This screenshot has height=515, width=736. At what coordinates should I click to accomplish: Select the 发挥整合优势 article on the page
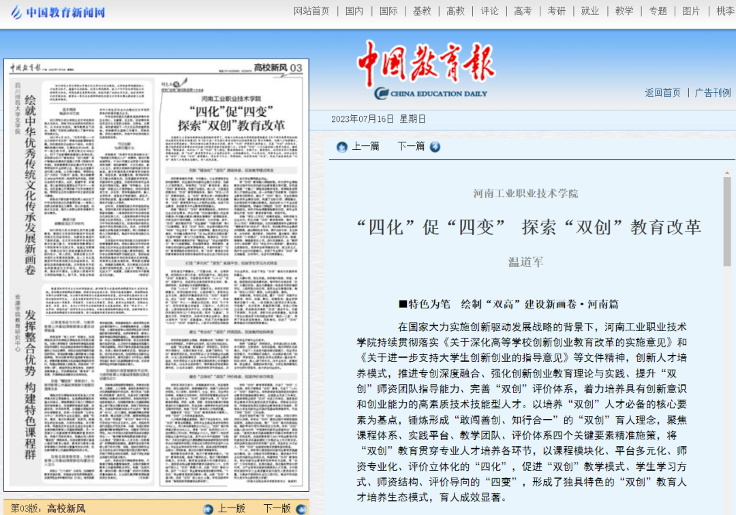coord(82,385)
